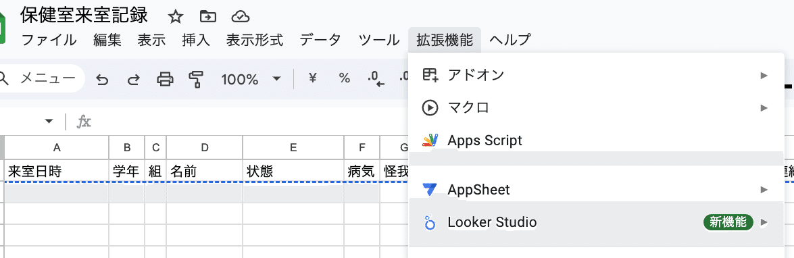Screen dimensions: 794x258
Task: Open the データ menu
Action: 320,39
